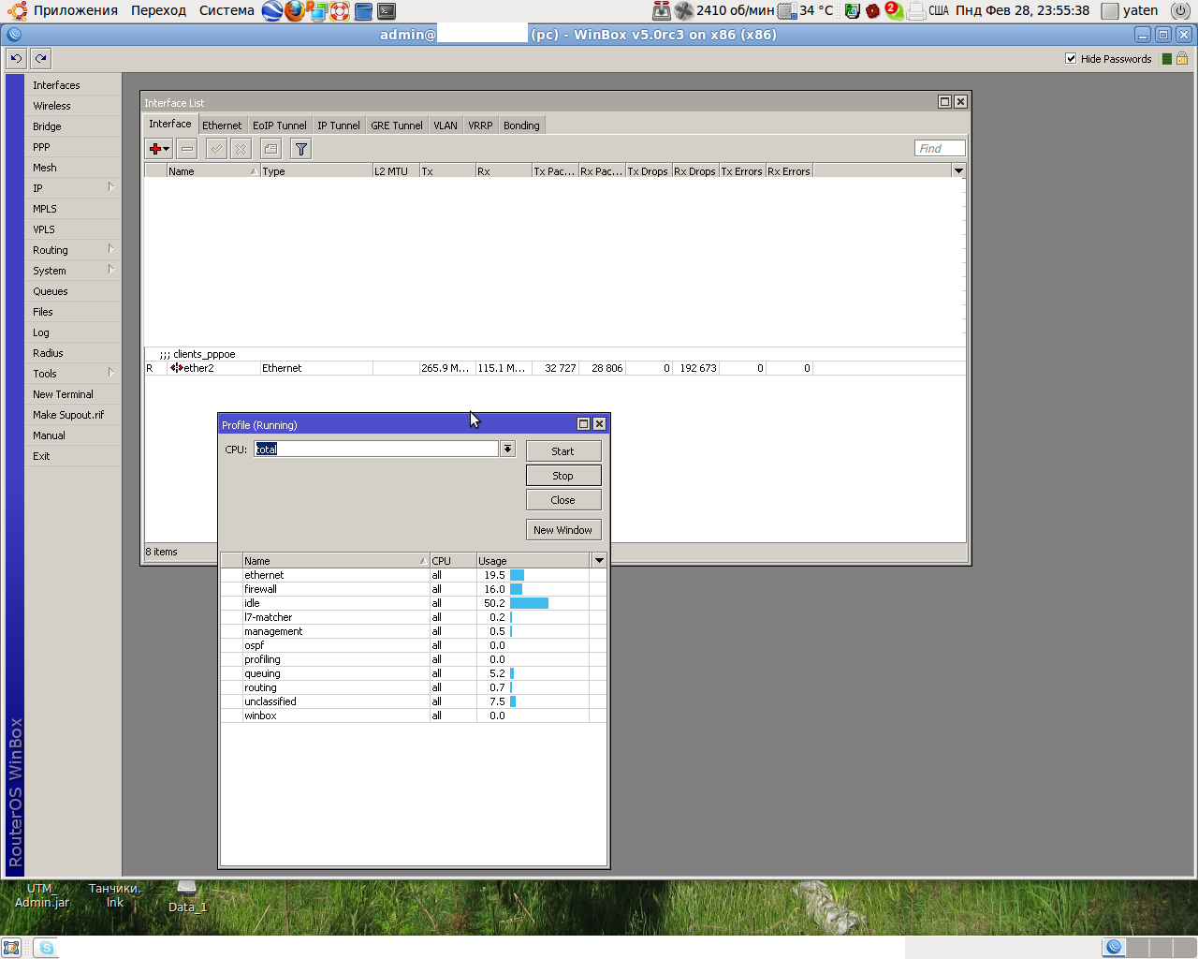Click the power button icon in top panel
Screen dimensions: 1198x959
pyautogui.click(x=1180, y=11)
